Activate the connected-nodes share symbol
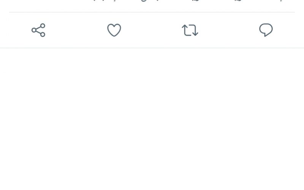The image size is (304, 190). pos(38,30)
